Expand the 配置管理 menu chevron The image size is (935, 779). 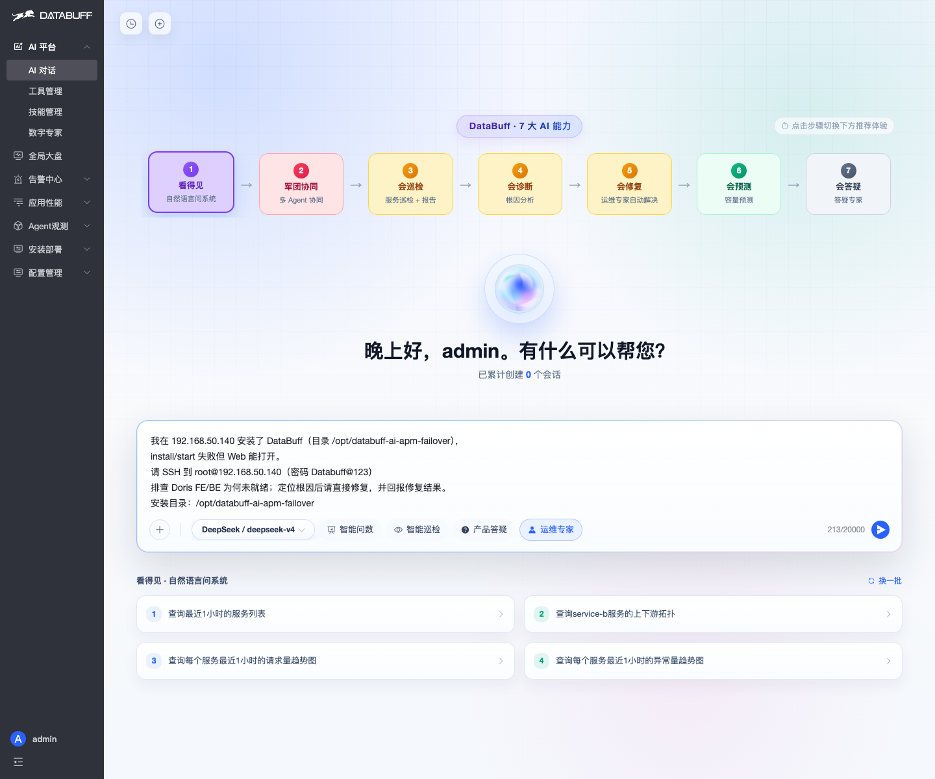(x=87, y=273)
